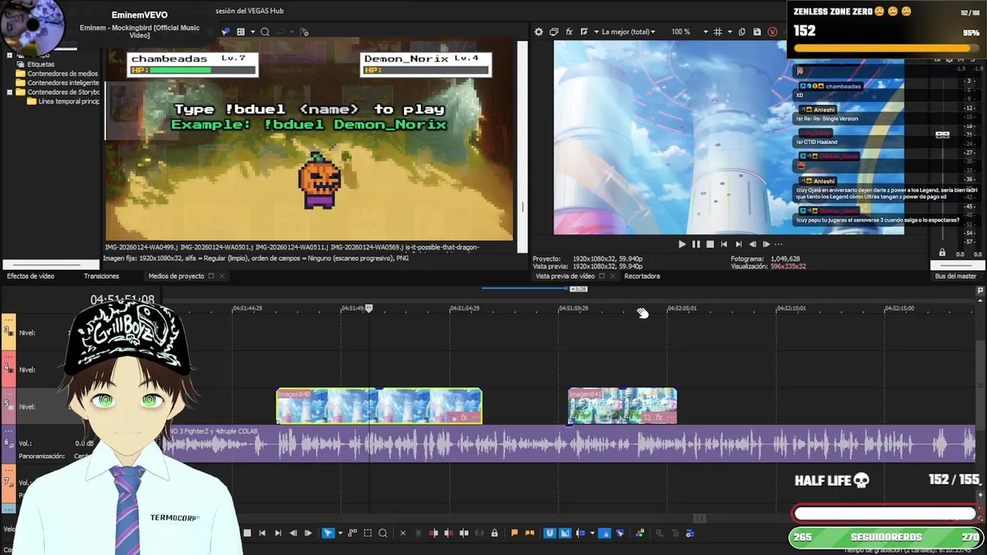Click timeline ruler at 04:51:54:29
Viewport: 987px width, 555px height.
pyautogui.click(x=464, y=308)
